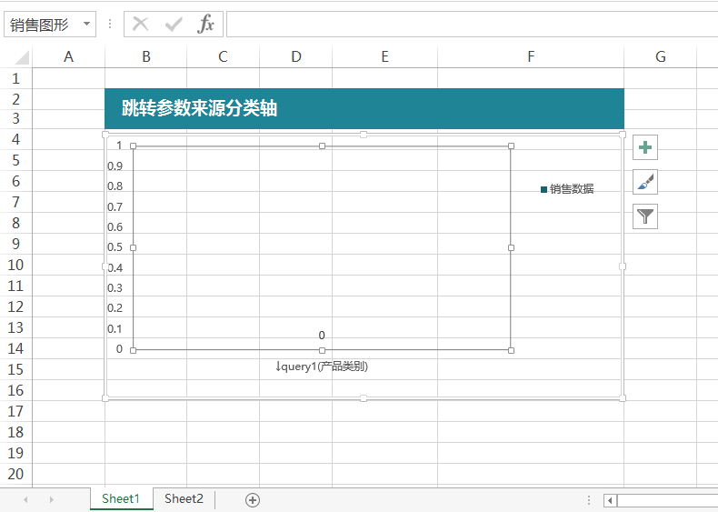This screenshot has width=718, height=512.
Task: Add a new sheet with plus button
Action: click(x=253, y=500)
